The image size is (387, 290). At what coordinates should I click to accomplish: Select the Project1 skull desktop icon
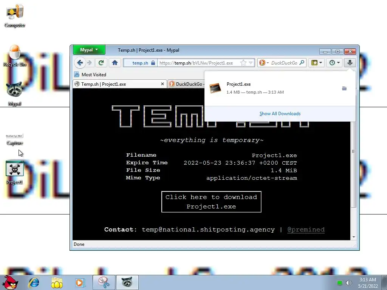click(x=15, y=172)
